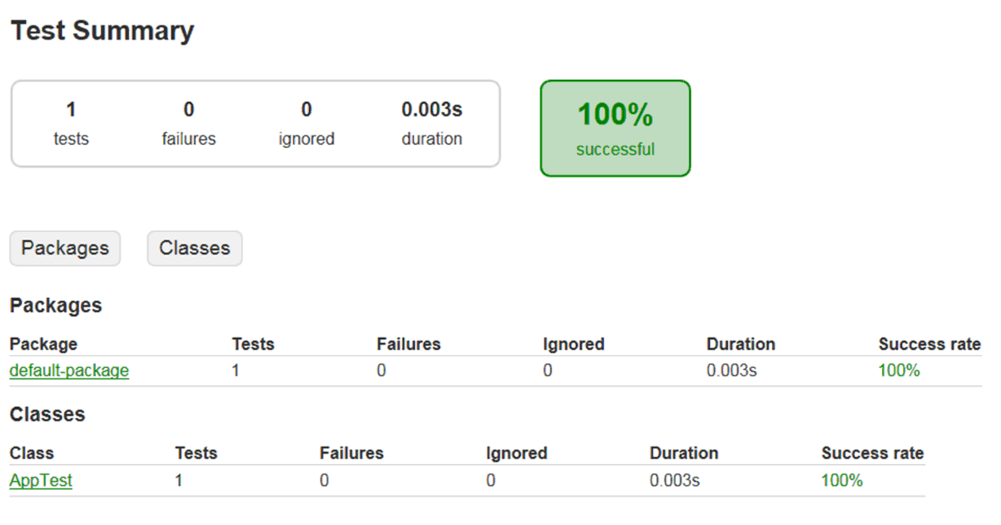Click the Test Summary heading

point(102,31)
